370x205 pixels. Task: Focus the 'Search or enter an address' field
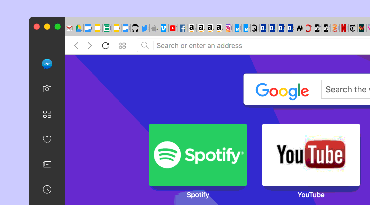click(253, 46)
